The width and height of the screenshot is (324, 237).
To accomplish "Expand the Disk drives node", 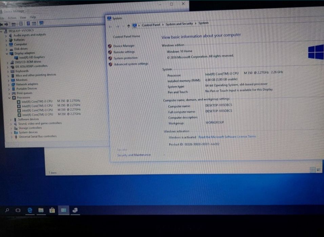I will (x=7, y=49).
